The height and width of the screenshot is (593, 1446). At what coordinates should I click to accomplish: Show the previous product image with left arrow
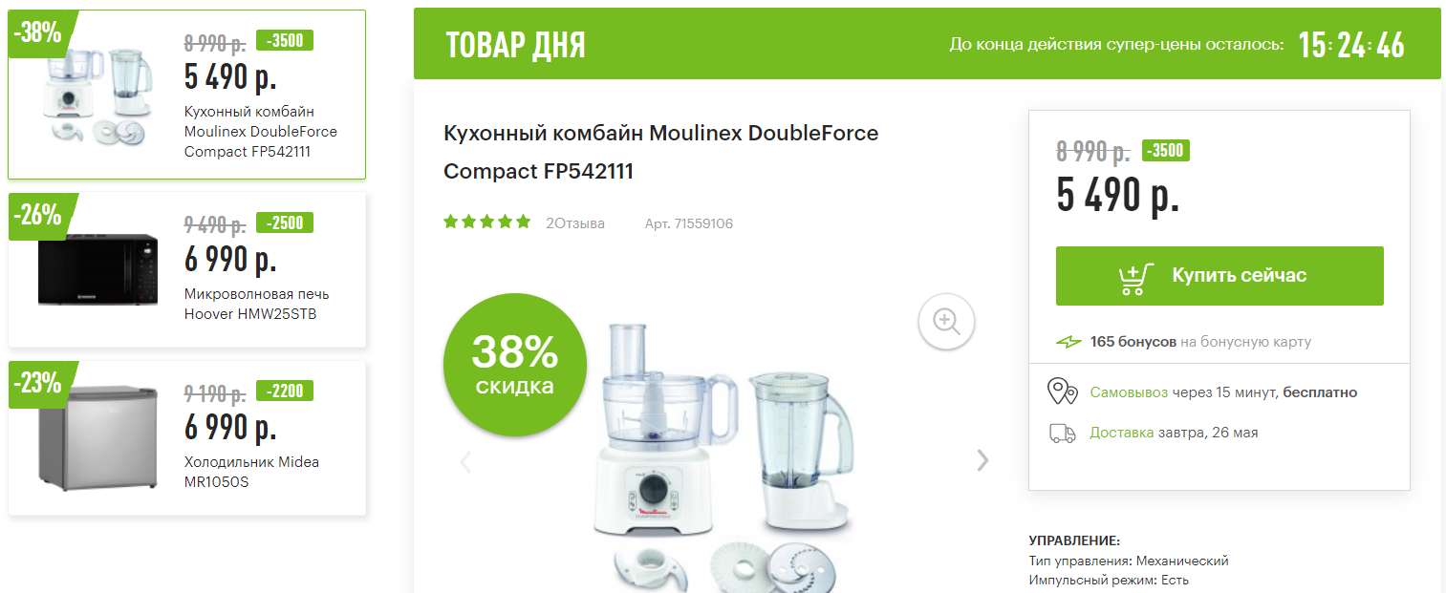(466, 462)
